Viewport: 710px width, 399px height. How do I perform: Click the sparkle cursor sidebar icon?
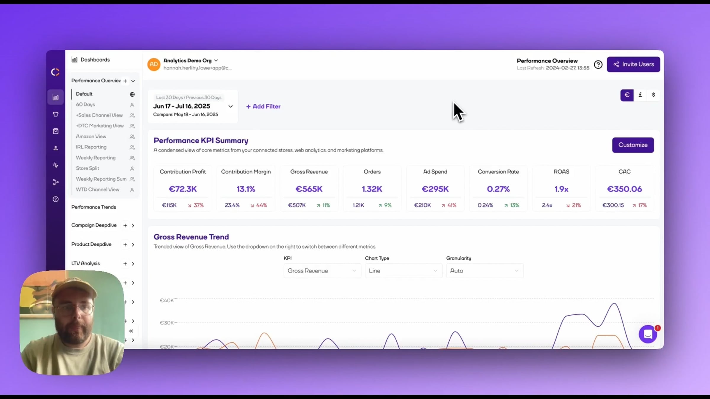click(56, 165)
